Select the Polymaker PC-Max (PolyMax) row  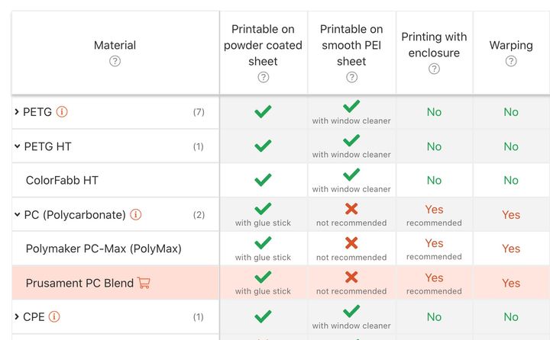[x=103, y=249]
